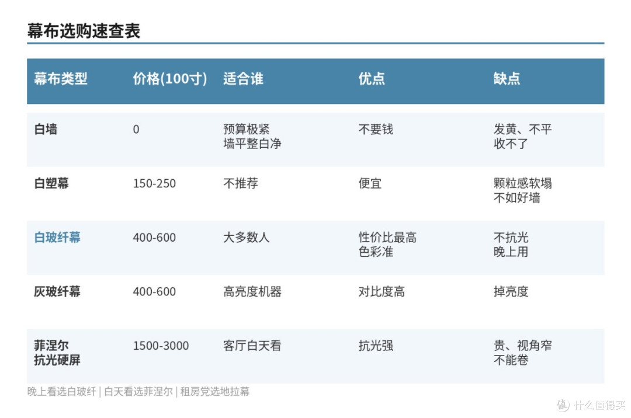631x418 pixels.
Task: Click the 150-250 price cell
Action: coord(154,183)
